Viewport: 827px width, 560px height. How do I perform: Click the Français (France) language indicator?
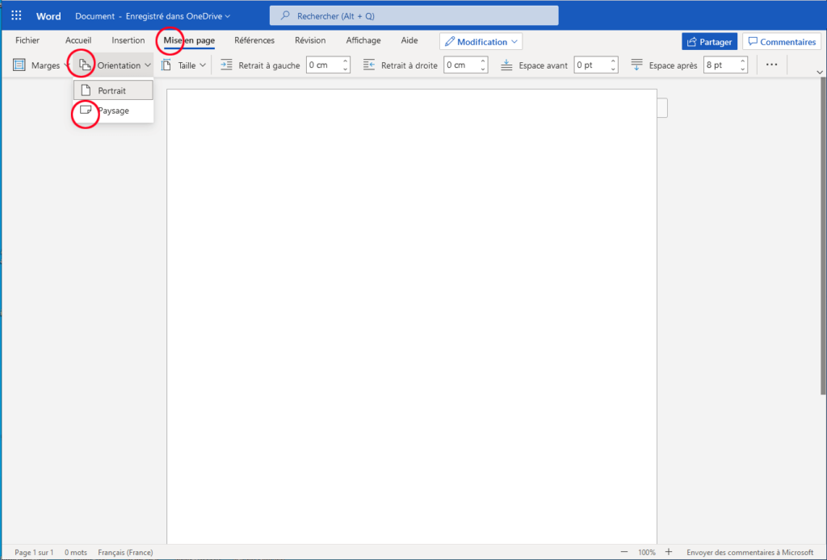pos(125,552)
